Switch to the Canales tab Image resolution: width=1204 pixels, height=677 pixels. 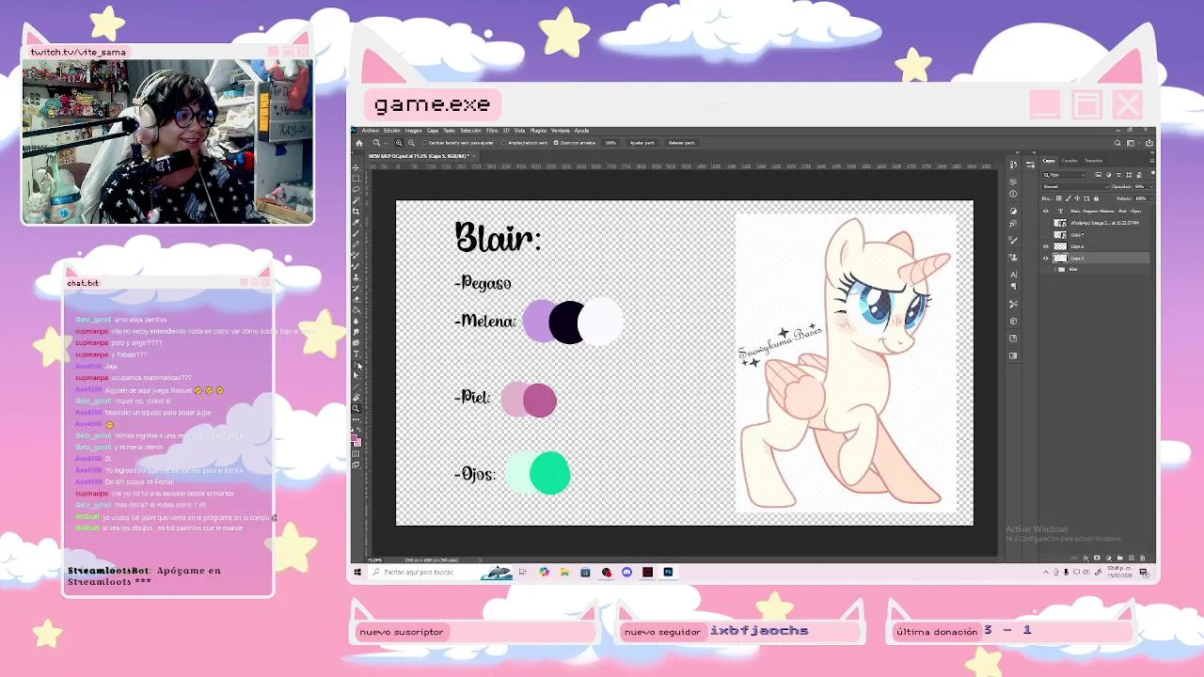coord(1069,161)
